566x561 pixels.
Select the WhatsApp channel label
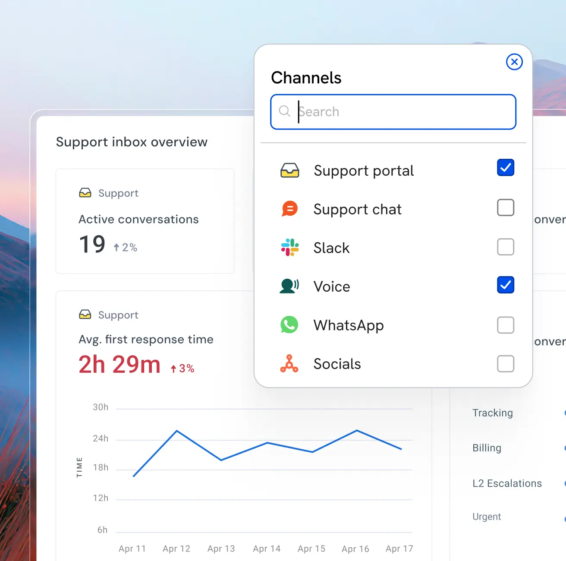tap(349, 325)
